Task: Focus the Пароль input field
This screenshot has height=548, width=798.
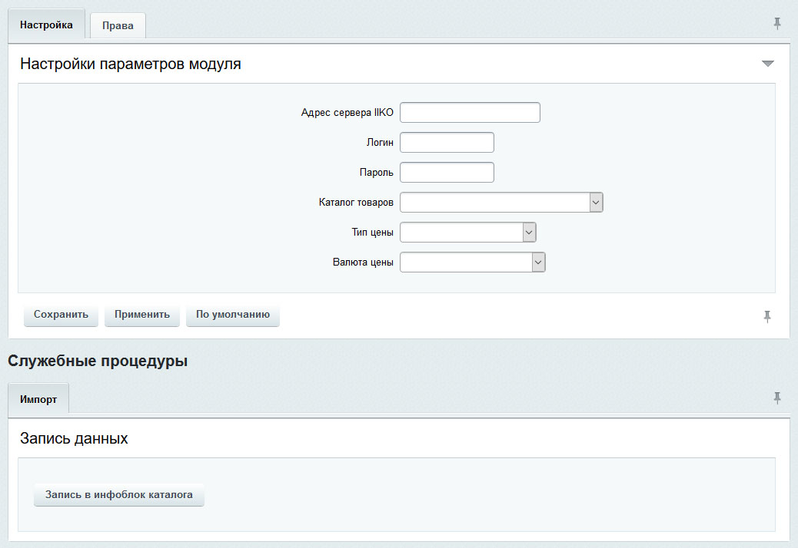Action: point(447,173)
